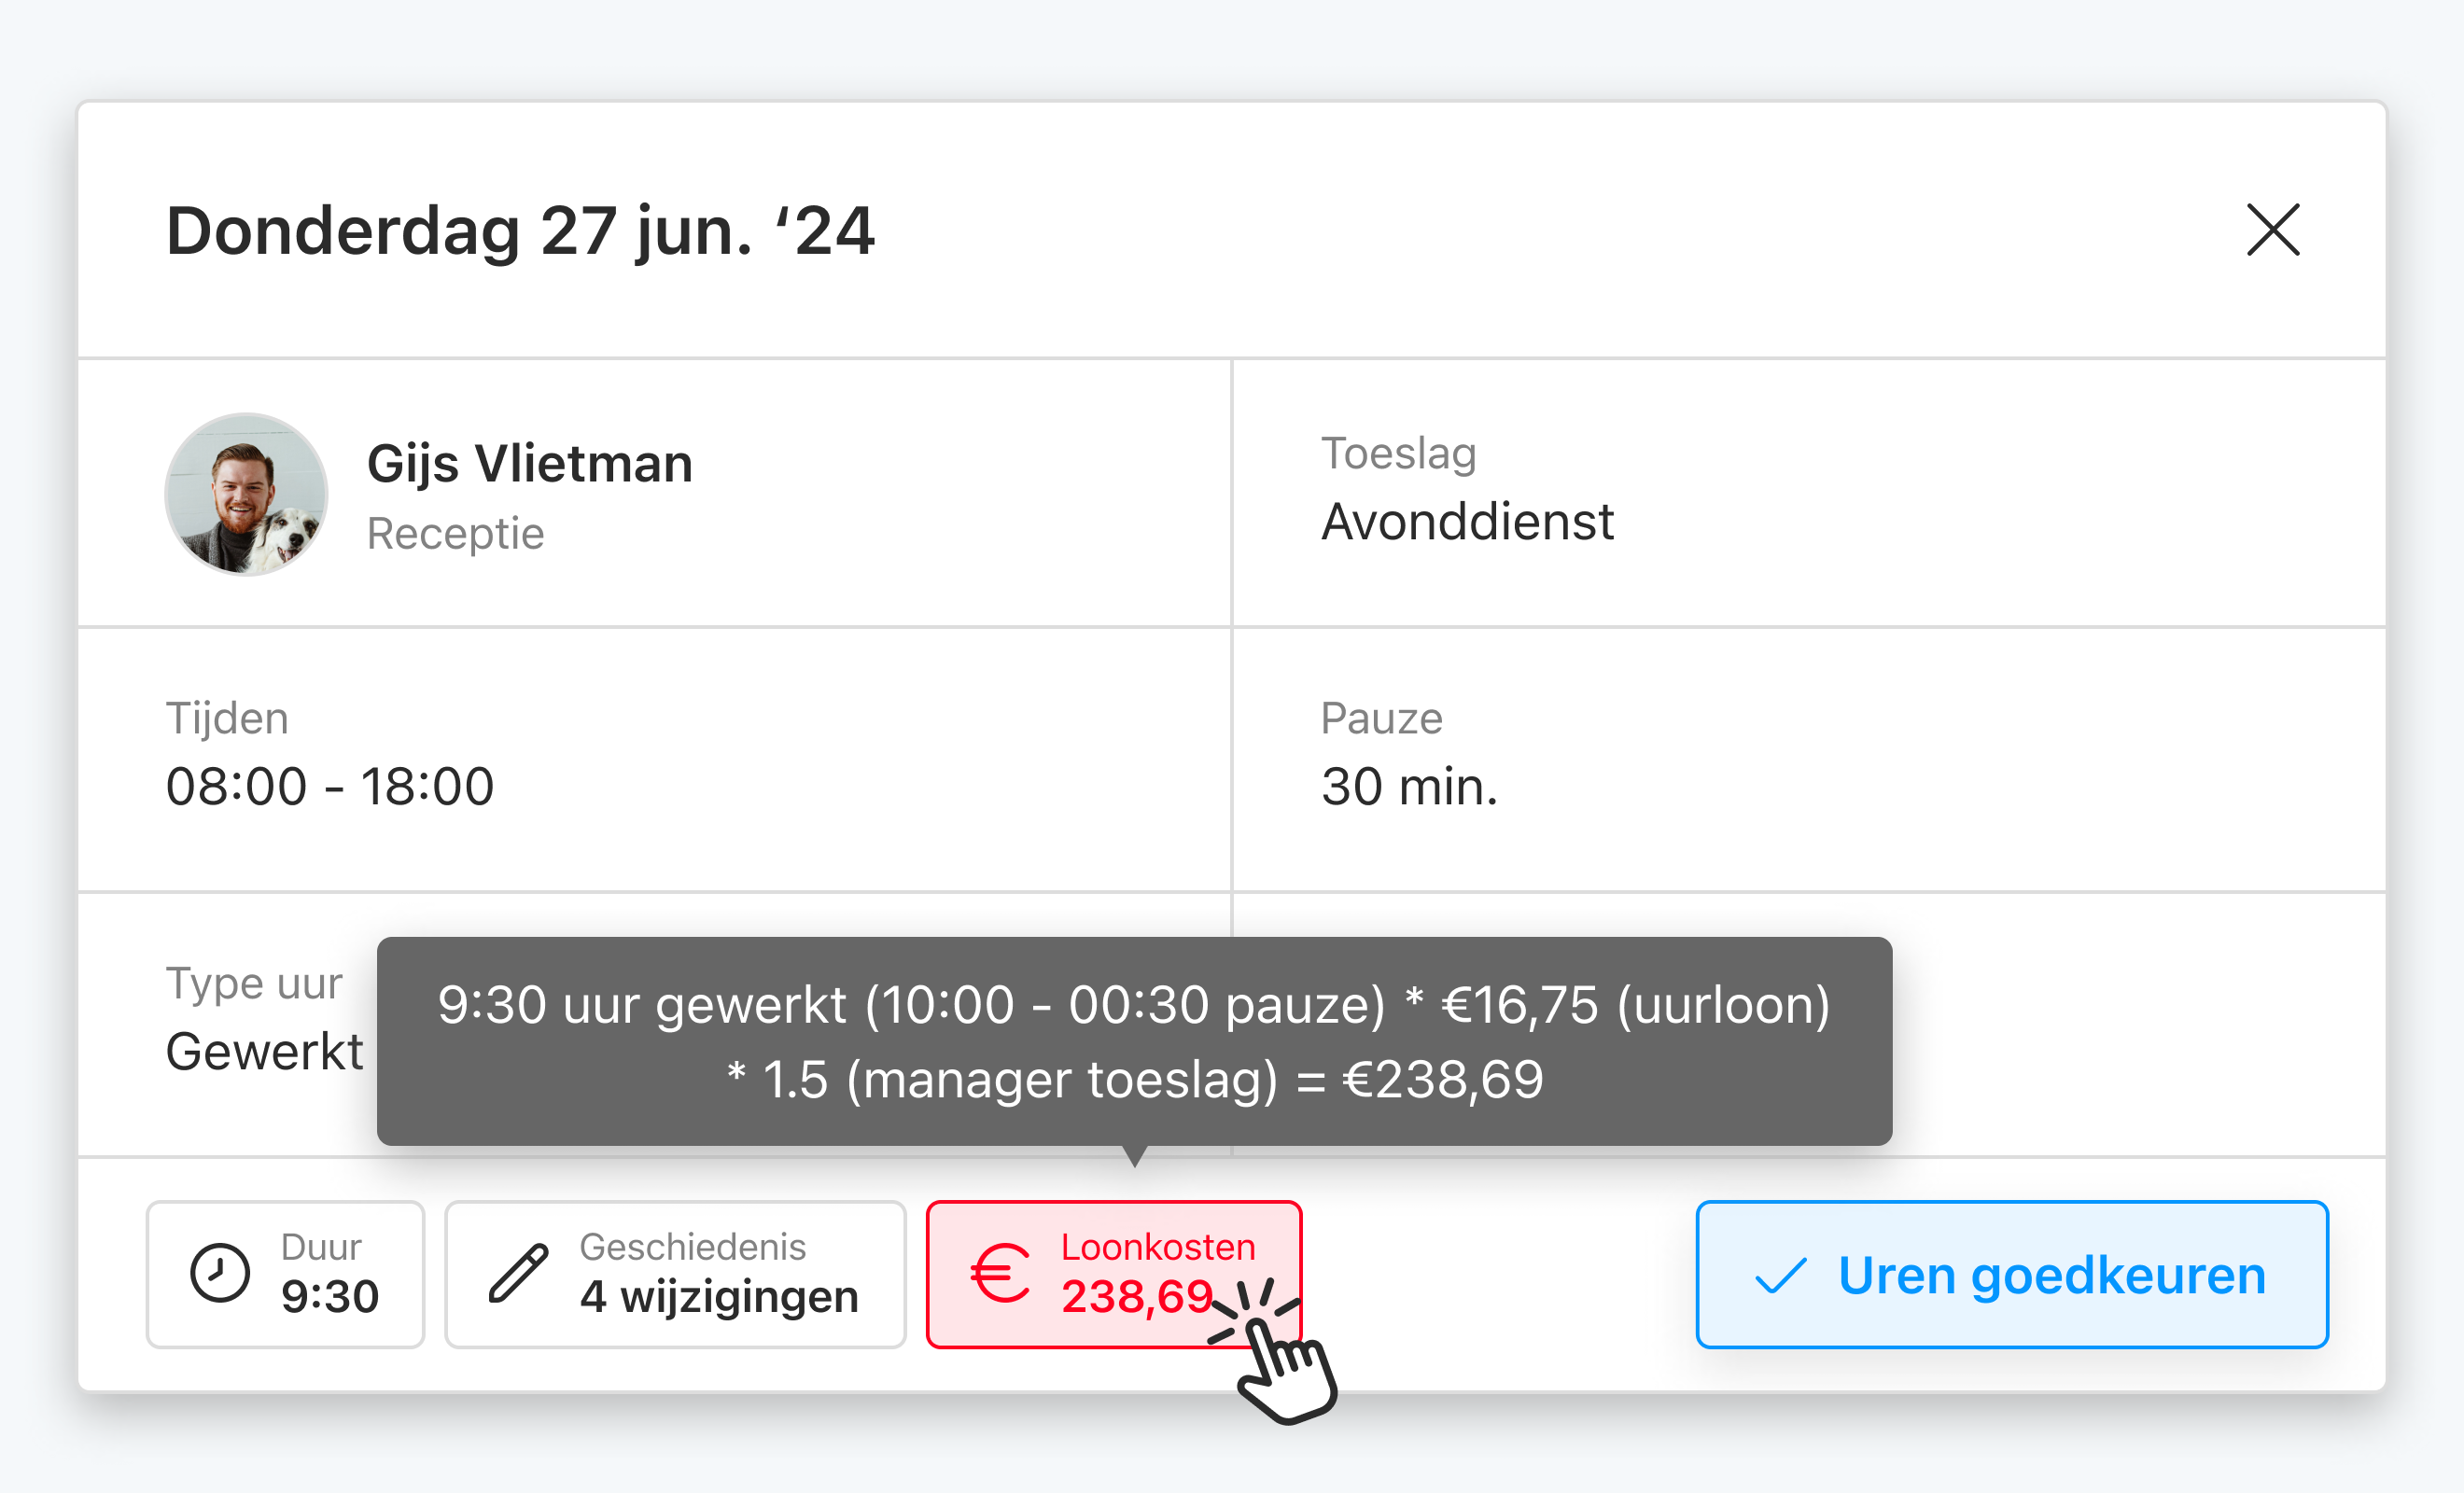
Task: Click Loonkosten amount 238,69
Action: click(1135, 1295)
